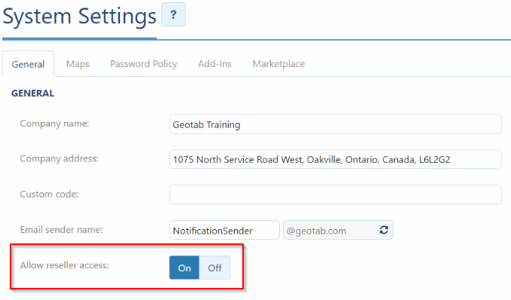Open the help question mark button
The width and height of the screenshot is (511, 300).
[174, 14]
